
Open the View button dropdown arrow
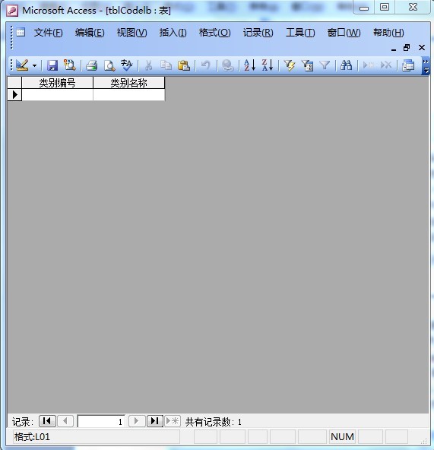pyautogui.click(x=34, y=65)
